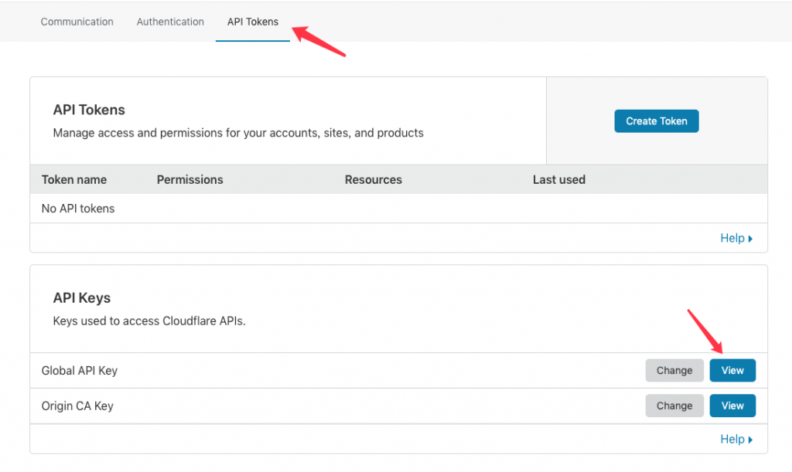View the Global API Key
Screen dimensions: 792x472
[x=732, y=371]
